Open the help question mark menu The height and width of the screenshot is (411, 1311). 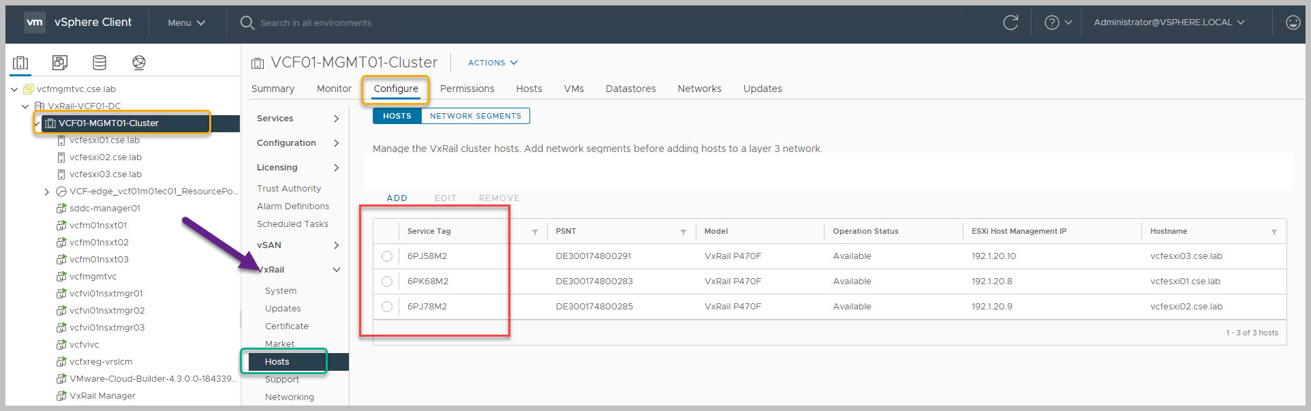pyautogui.click(x=1058, y=22)
